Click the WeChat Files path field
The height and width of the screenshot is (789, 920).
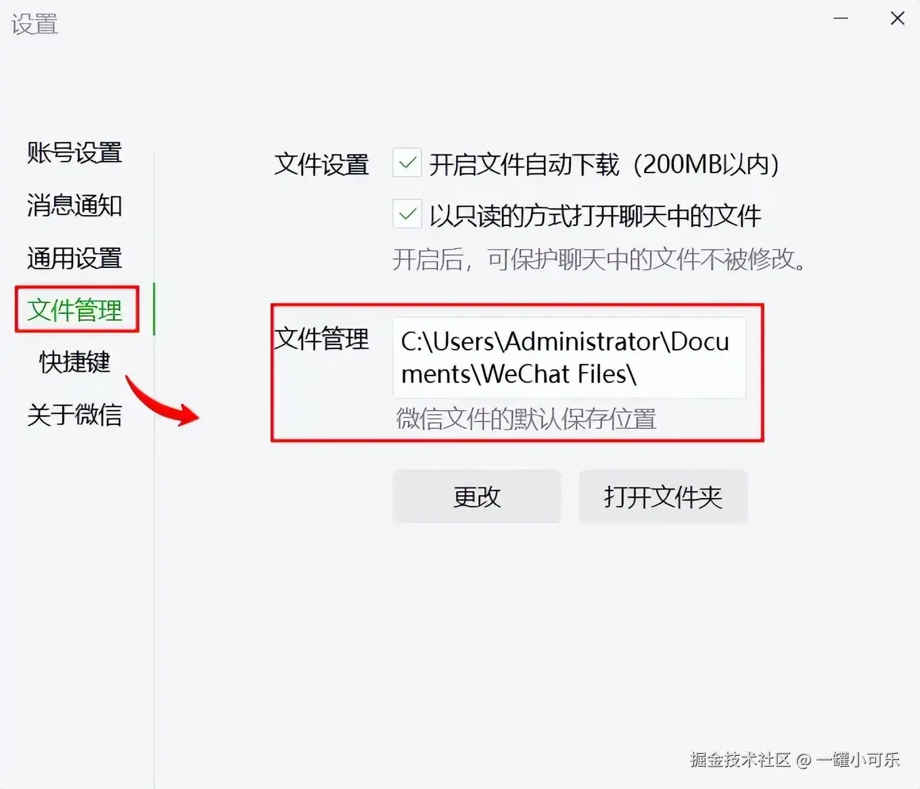pos(569,358)
